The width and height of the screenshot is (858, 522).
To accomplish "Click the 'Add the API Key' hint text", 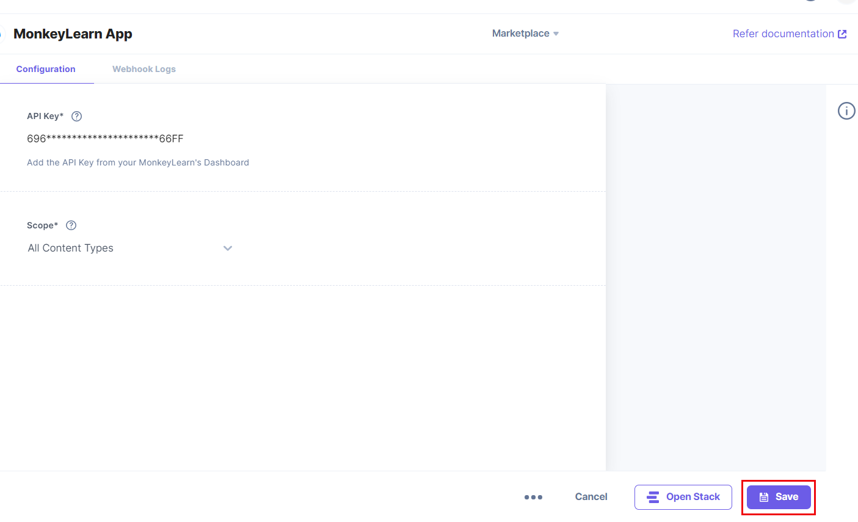I will (x=138, y=162).
